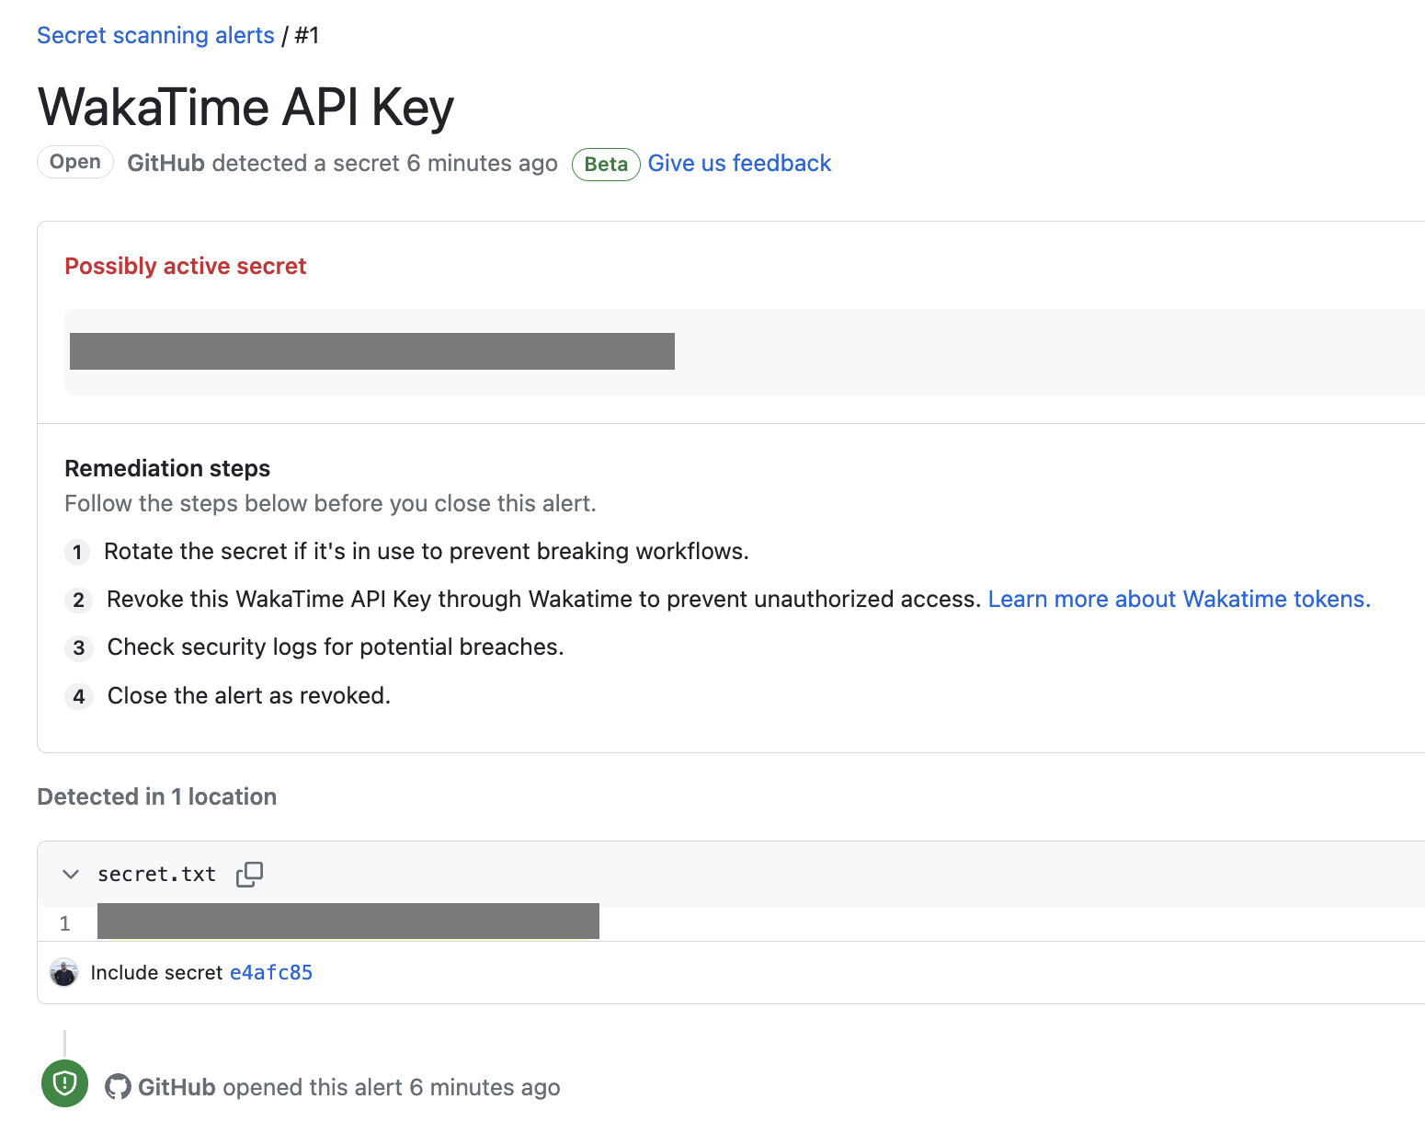The width and height of the screenshot is (1425, 1122).
Task: Click GitHub opened this alert timeline text
Action: click(x=348, y=1087)
